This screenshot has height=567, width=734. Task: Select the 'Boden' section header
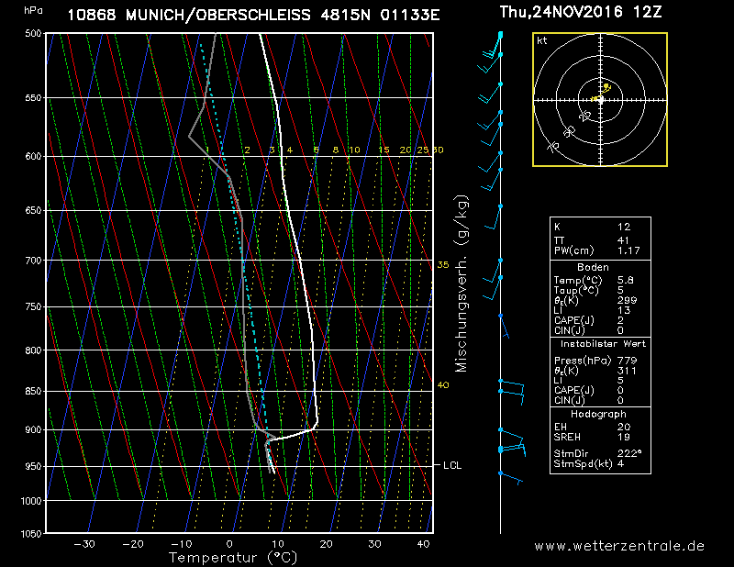tap(601, 267)
